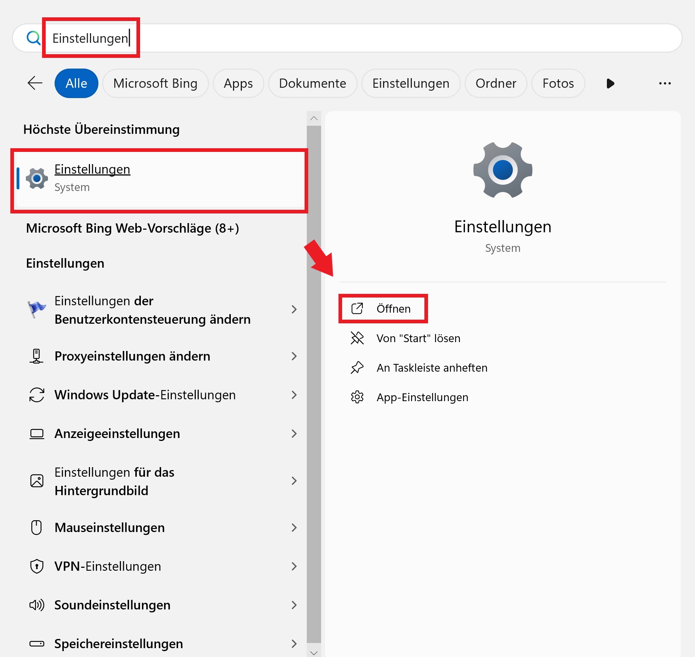Click the scrollbar down arrow
This screenshot has height=657, width=695.
314,653
